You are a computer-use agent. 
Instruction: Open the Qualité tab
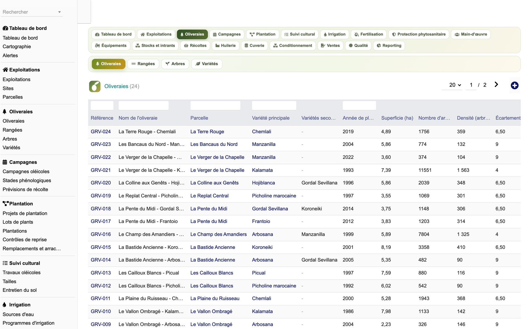pos(358,45)
